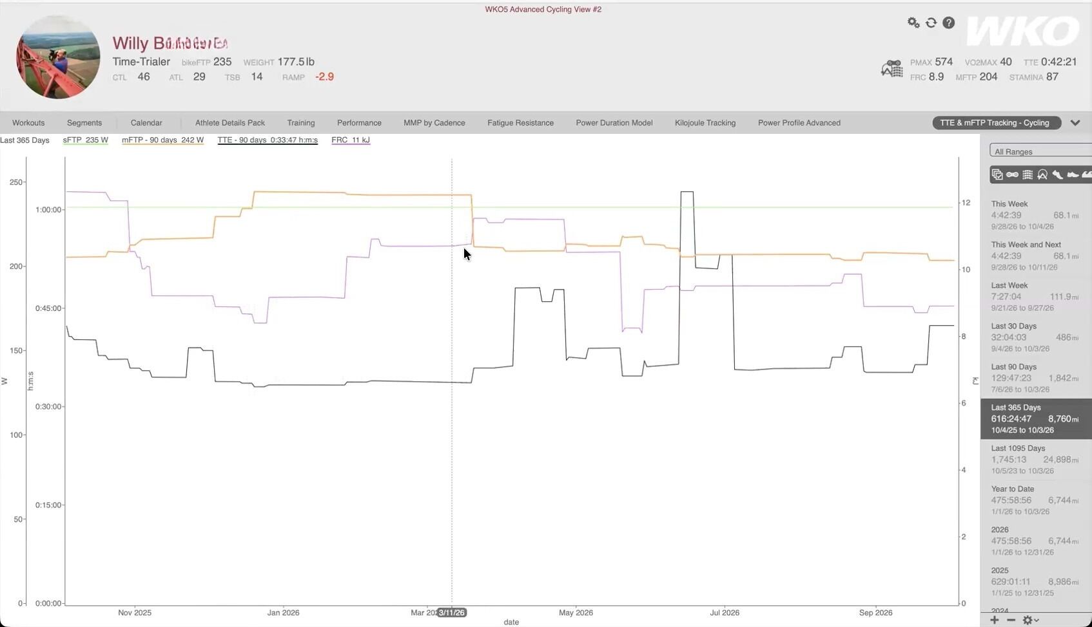The height and width of the screenshot is (627, 1092).
Task: Switch to the Segments tab
Action: [x=84, y=123]
